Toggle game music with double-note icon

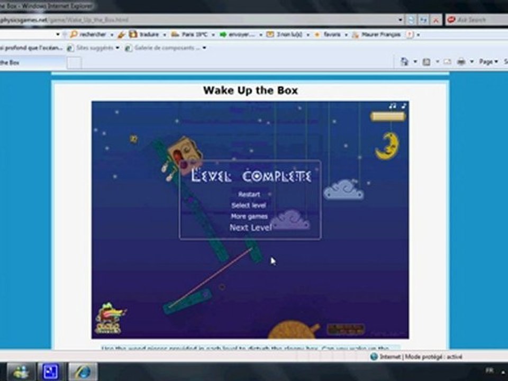pyautogui.click(x=393, y=106)
